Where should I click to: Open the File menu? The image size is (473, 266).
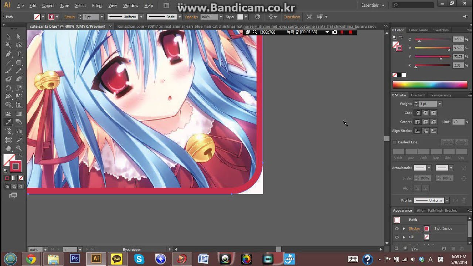[20, 6]
